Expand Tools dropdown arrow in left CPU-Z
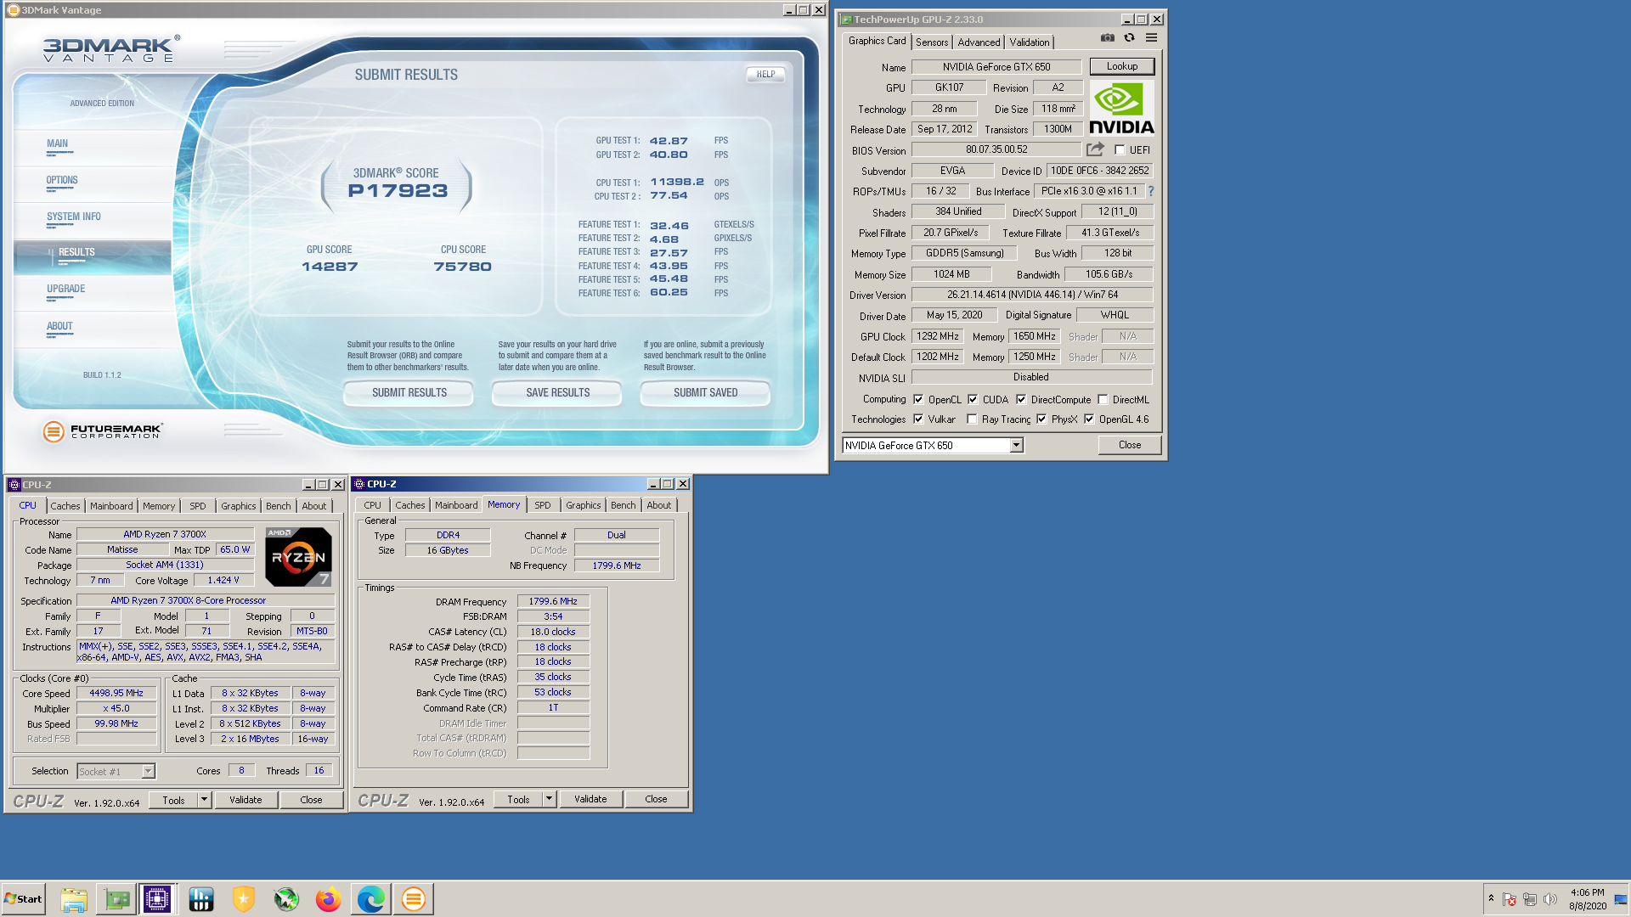 pyautogui.click(x=204, y=800)
